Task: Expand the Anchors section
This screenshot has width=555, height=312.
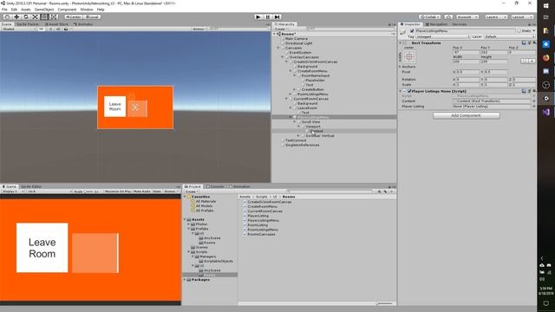Action: coord(401,67)
